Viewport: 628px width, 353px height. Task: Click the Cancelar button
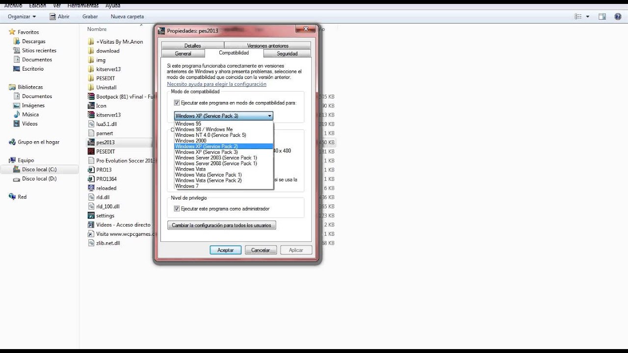[x=261, y=250]
